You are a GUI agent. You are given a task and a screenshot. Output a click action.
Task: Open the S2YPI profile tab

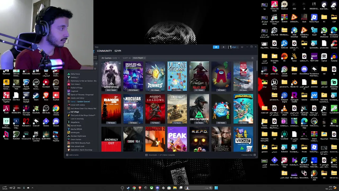tap(118, 51)
